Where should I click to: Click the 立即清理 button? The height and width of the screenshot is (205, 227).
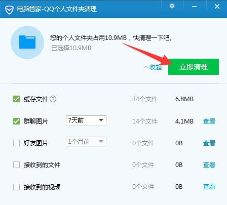[x=194, y=67]
